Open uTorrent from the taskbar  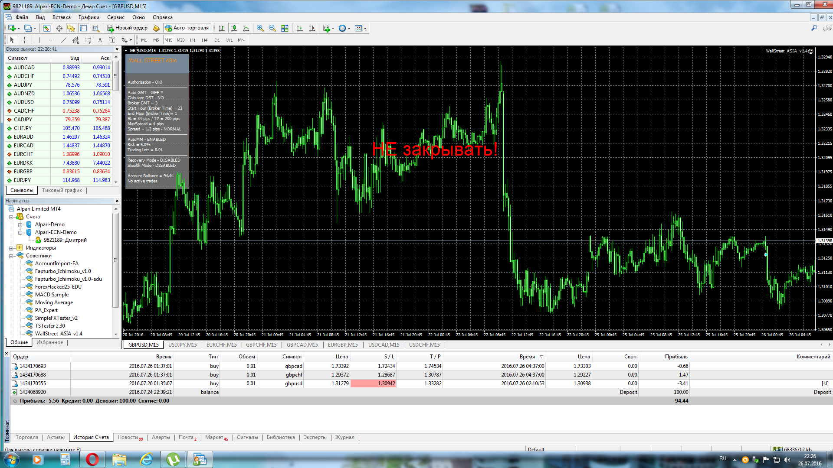[173, 459]
